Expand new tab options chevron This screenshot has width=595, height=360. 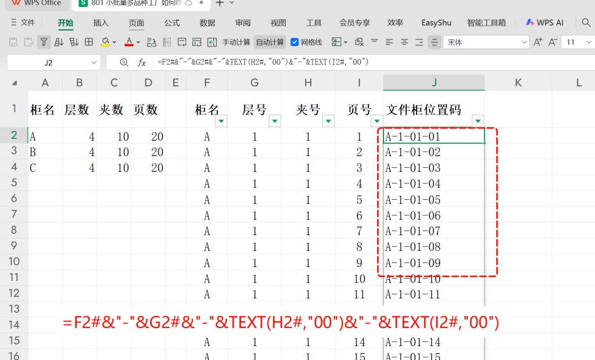point(232,3)
